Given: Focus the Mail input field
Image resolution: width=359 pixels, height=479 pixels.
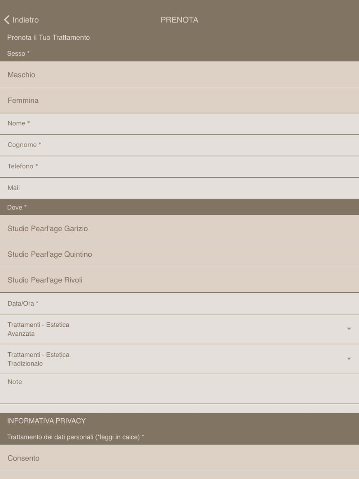Looking at the screenshot, I should (179, 188).
